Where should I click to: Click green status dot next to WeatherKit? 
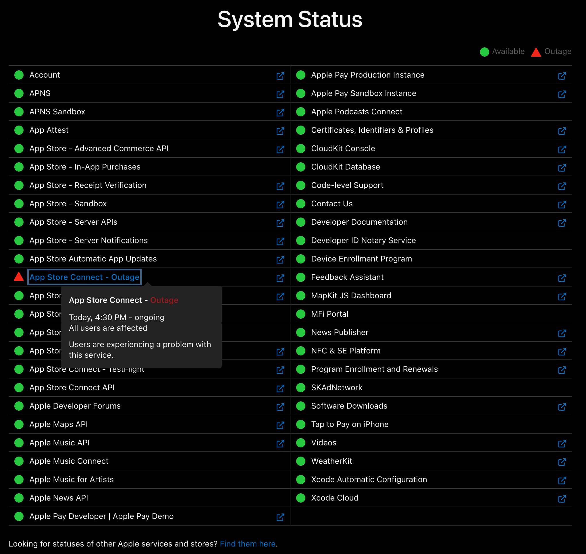pyautogui.click(x=300, y=461)
